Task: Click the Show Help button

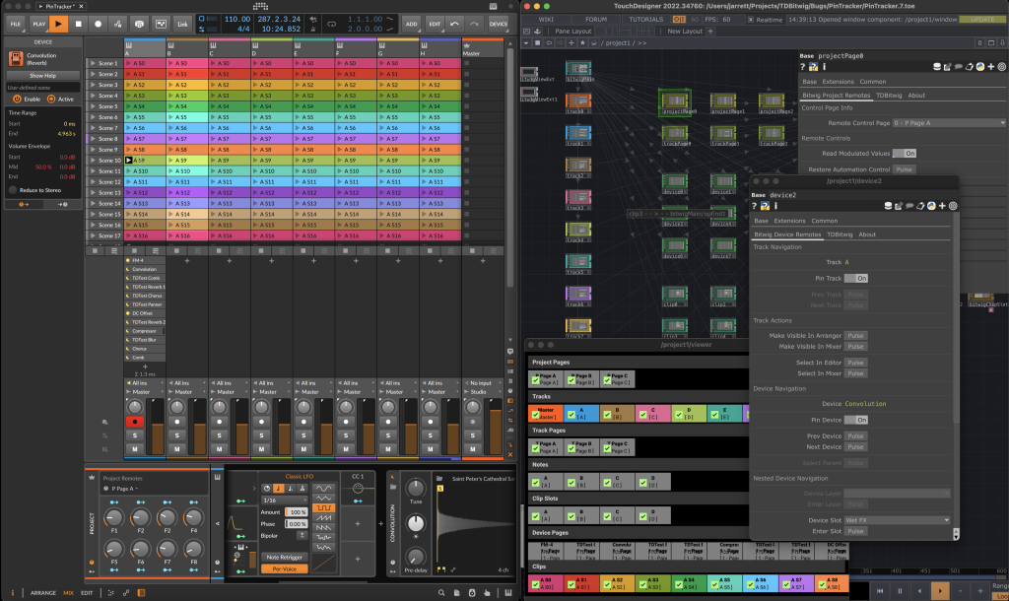Action: [42, 75]
